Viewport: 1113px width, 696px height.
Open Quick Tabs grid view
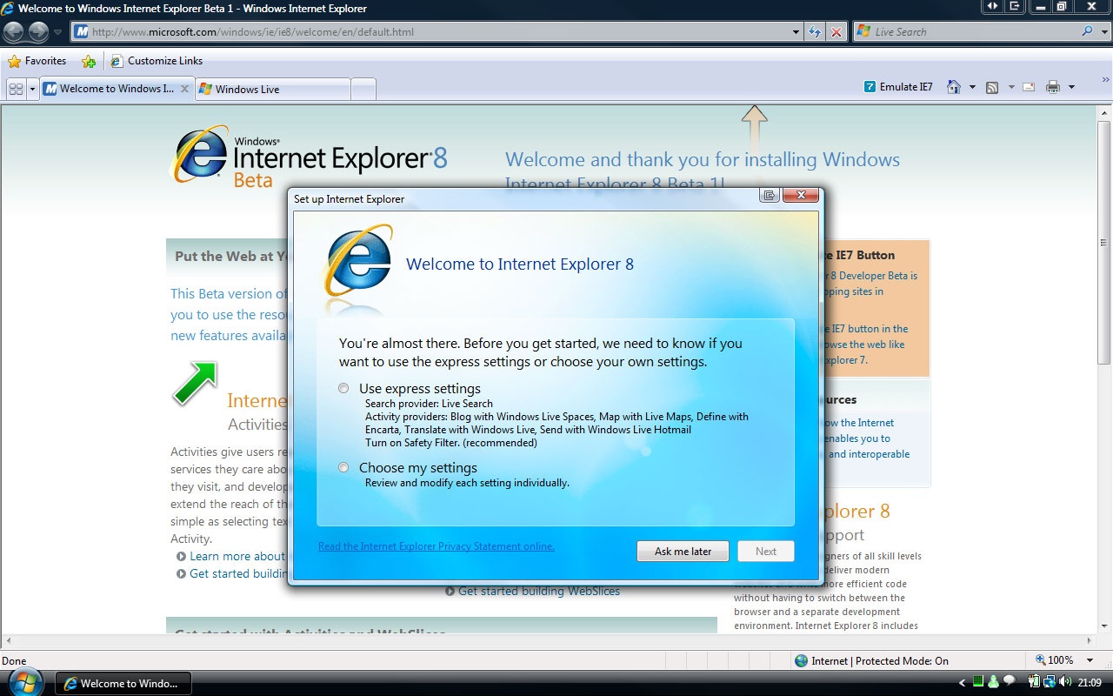16,89
